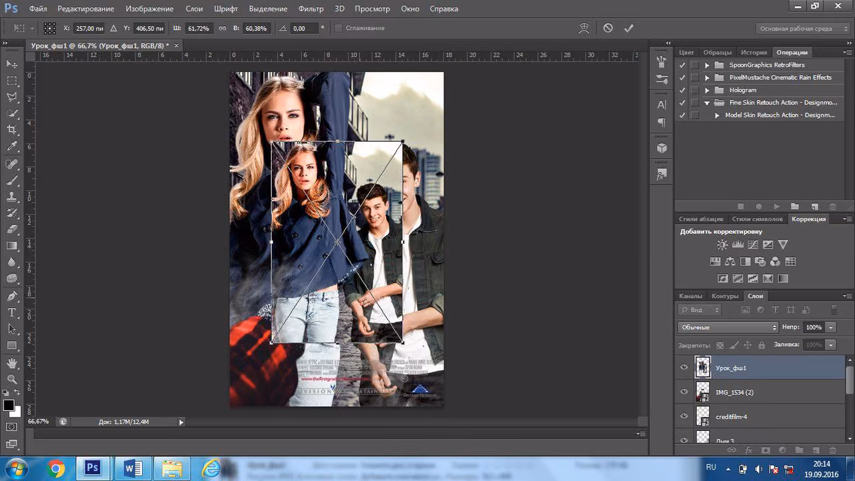Open the Выделение menu
Viewport: 855px width, 481px height.
(x=268, y=9)
